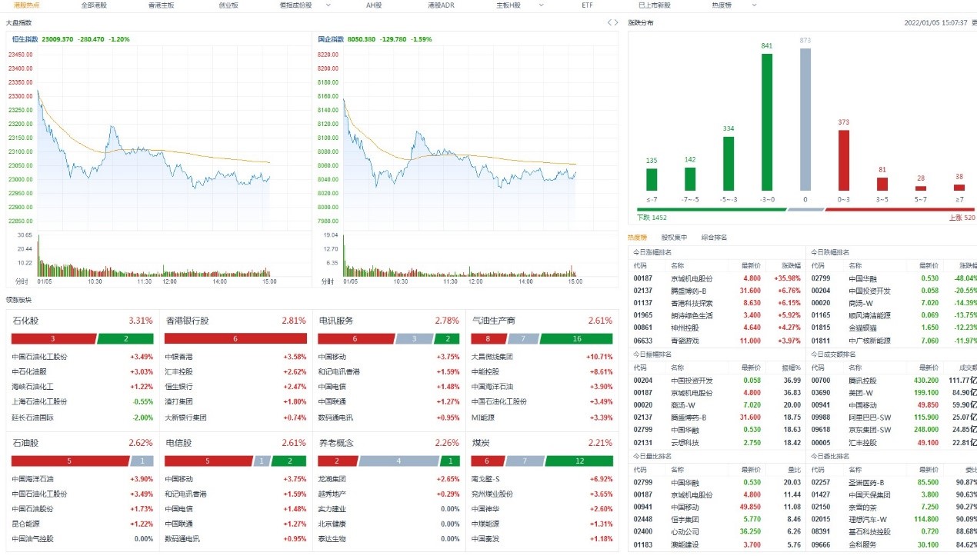Open the ETF tab

(588, 5)
